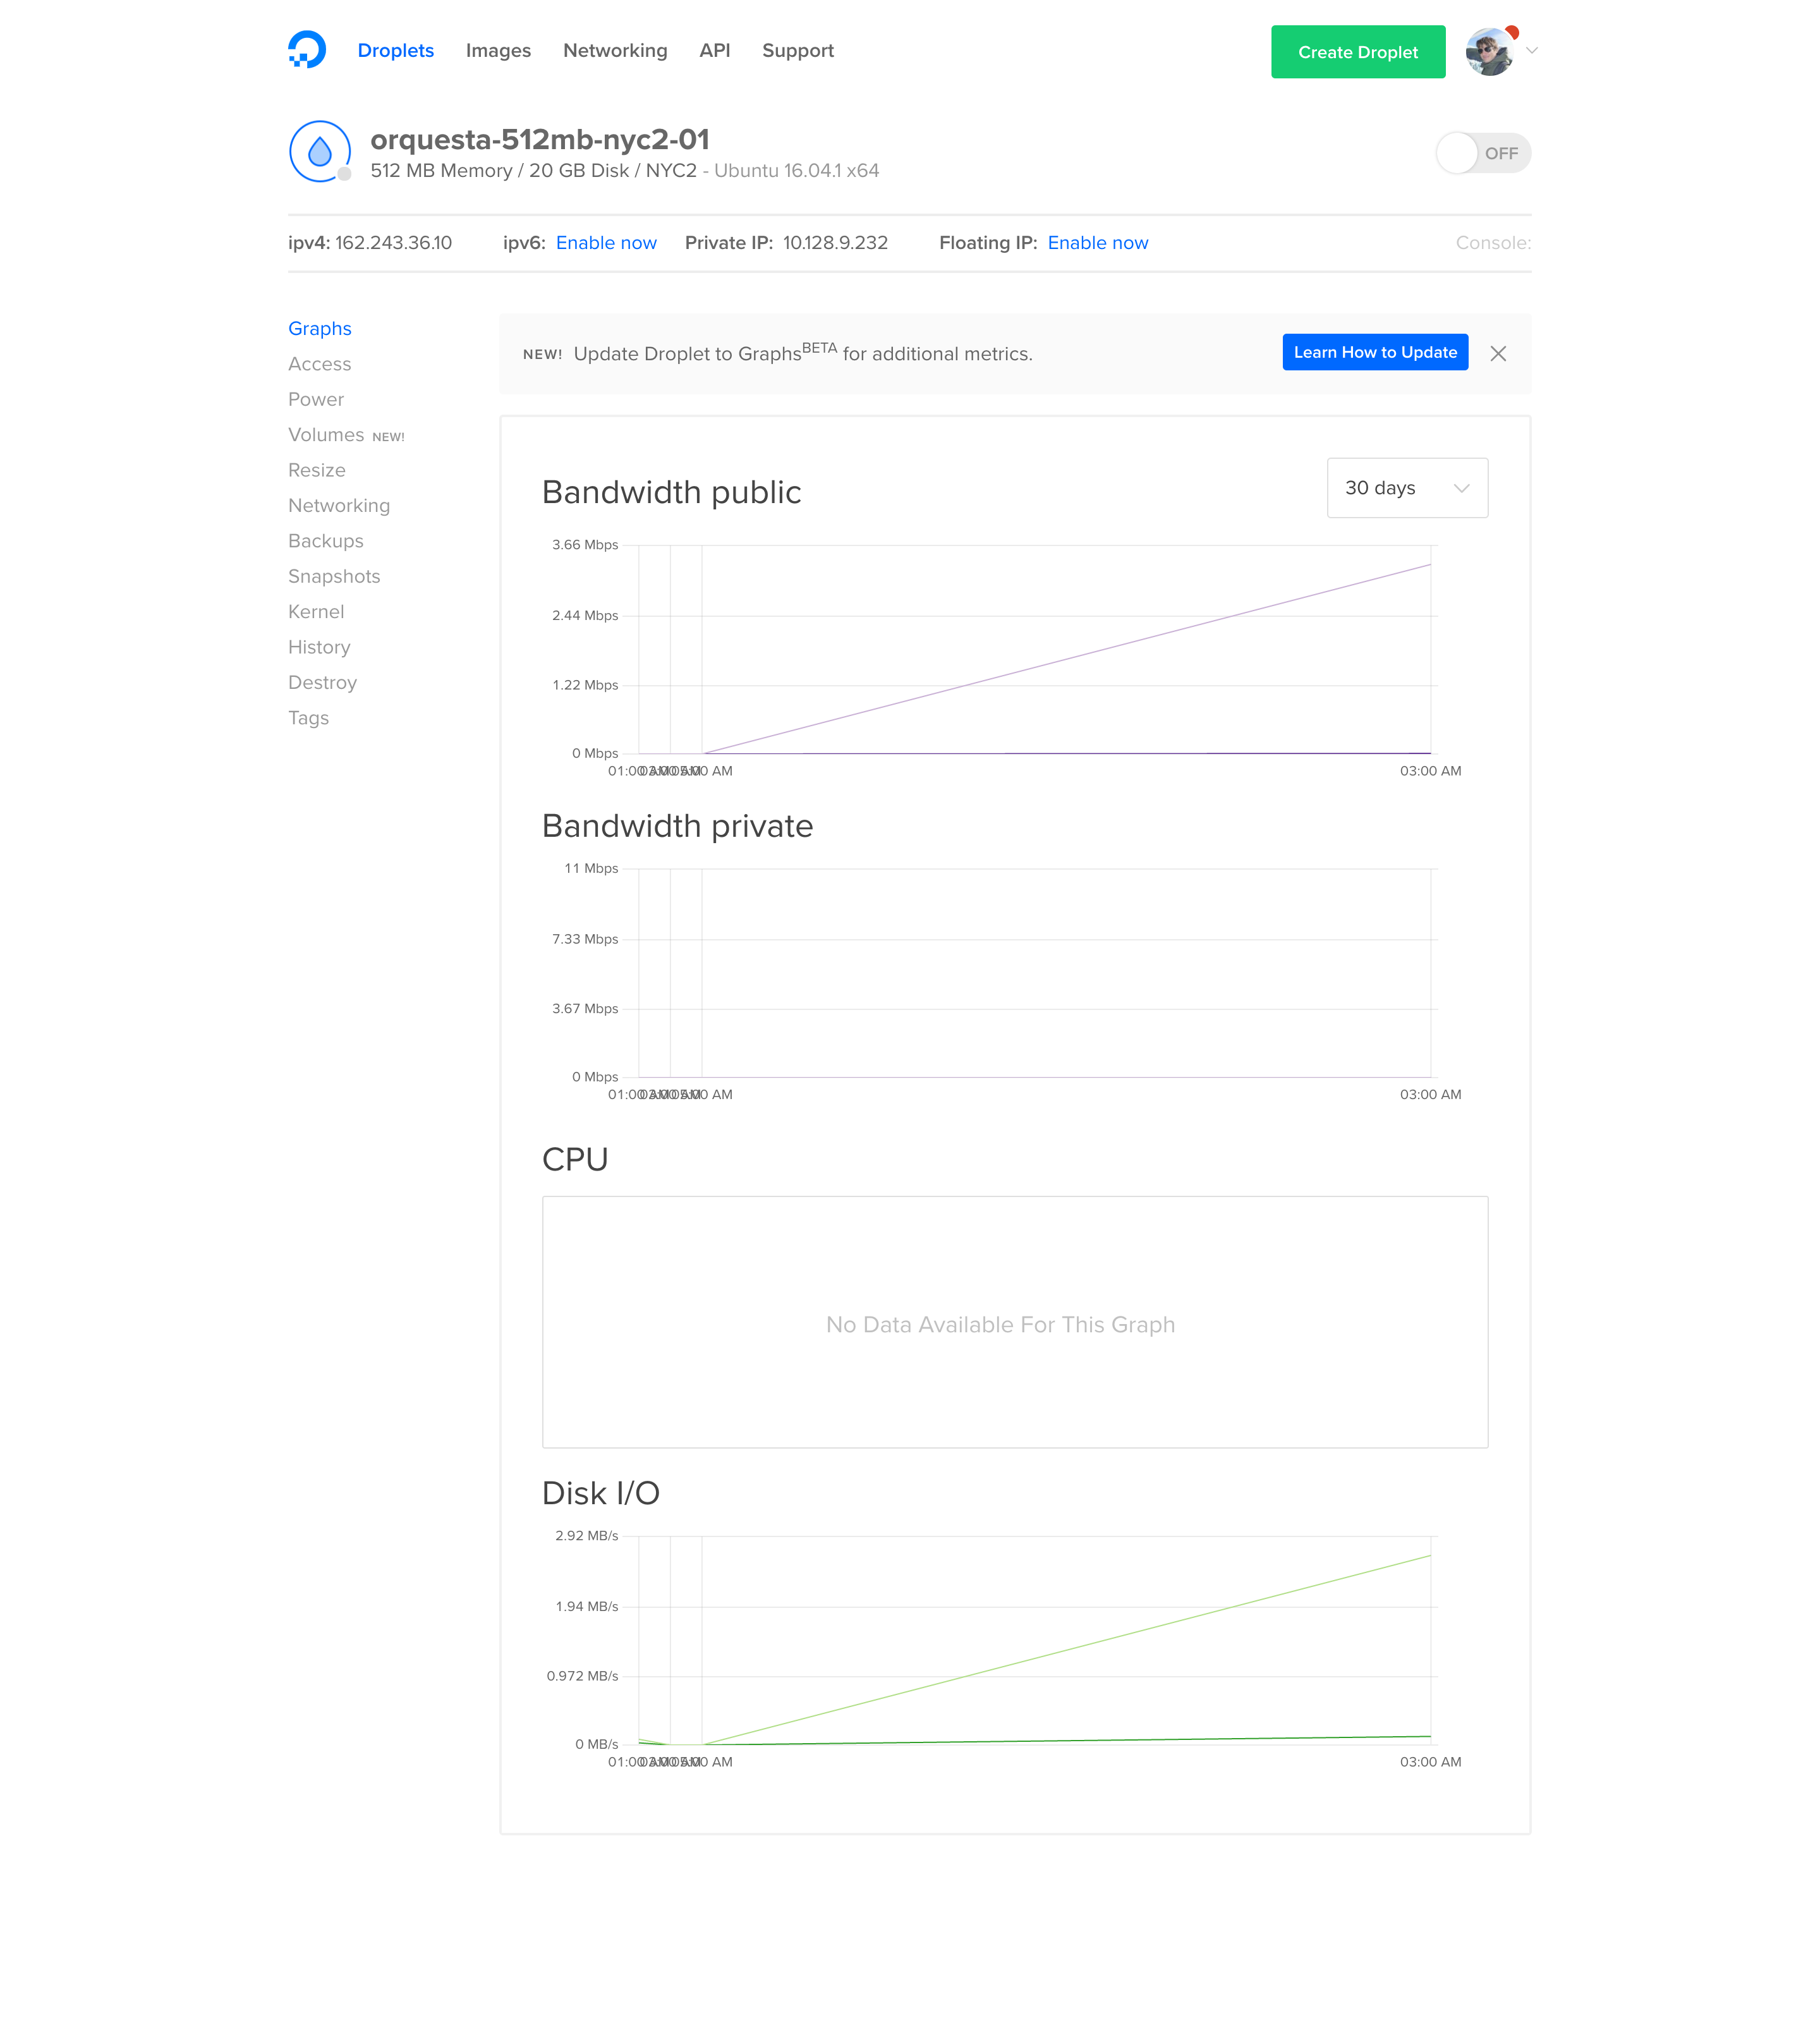Click the Bandwidth private heading
1820x2025 pixels.
[x=677, y=826]
